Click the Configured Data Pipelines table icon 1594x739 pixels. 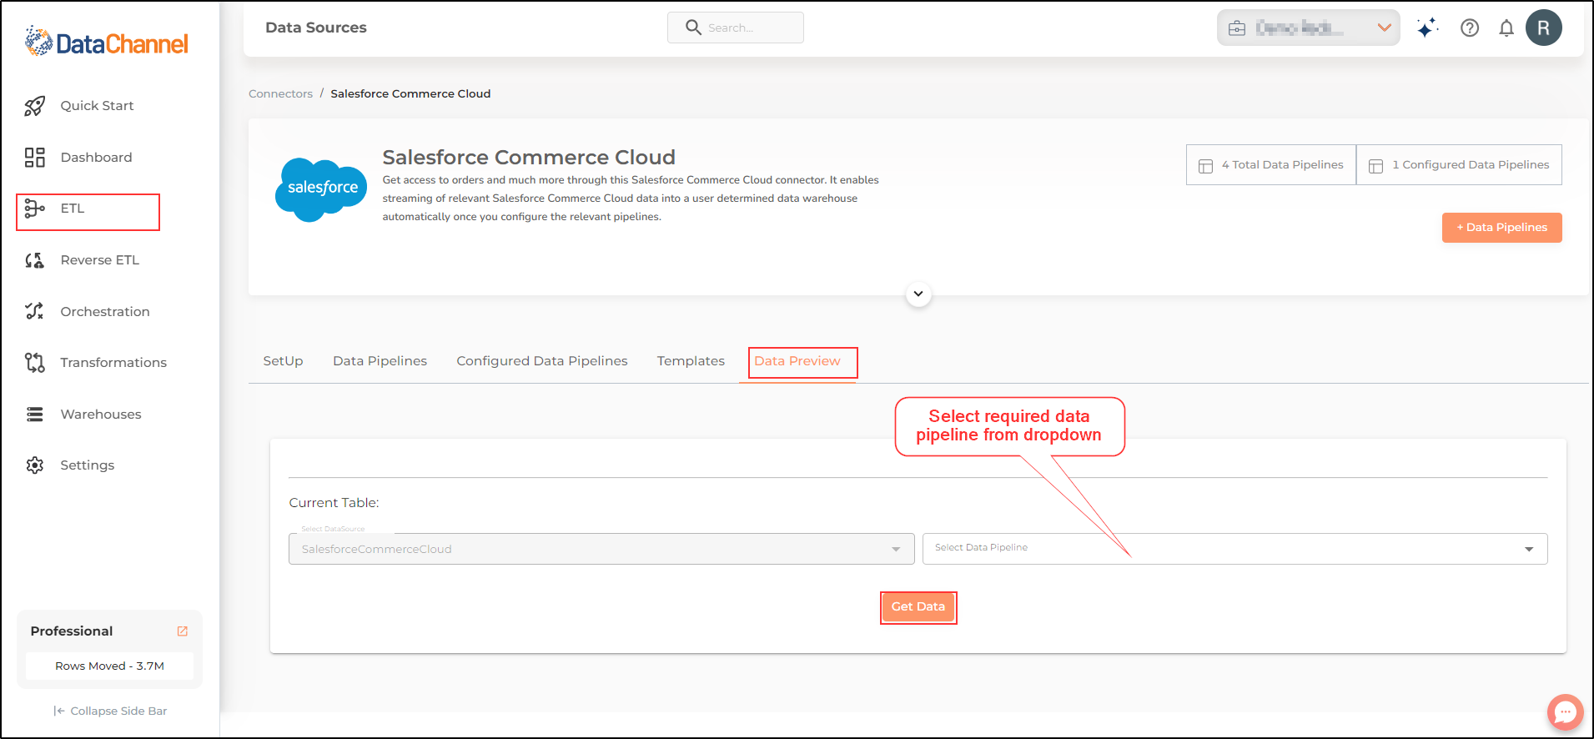pyautogui.click(x=1375, y=166)
